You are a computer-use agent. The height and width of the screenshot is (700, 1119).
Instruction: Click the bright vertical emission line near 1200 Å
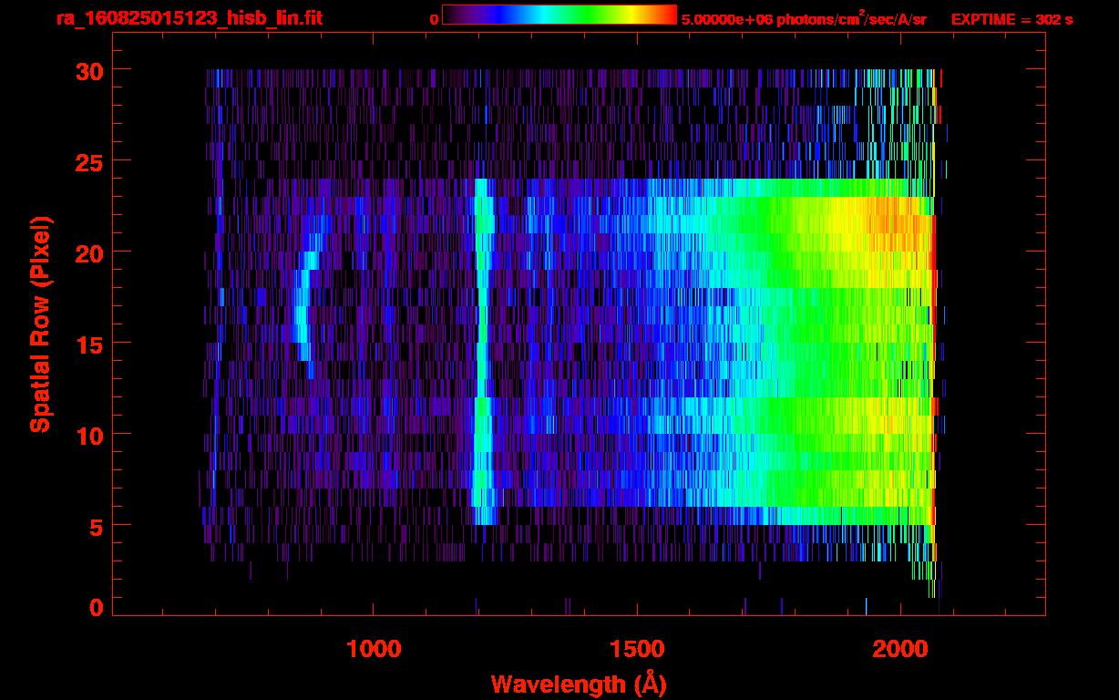[x=482, y=351]
